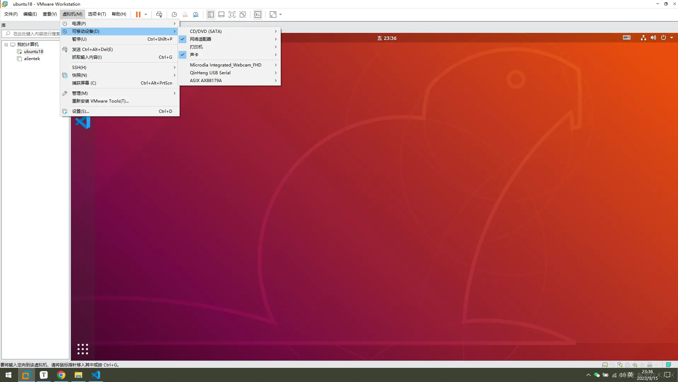Click the network adapter status icon
This screenshot has width=678, height=382.
(620, 365)
